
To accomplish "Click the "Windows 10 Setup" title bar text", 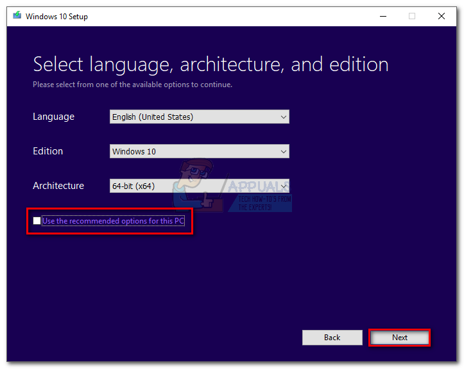I will 56,16.
